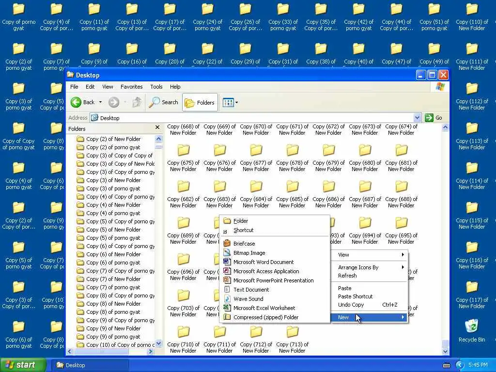Choose Folder from the New submenu
496x372 pixels.
[x=274, y=221]
